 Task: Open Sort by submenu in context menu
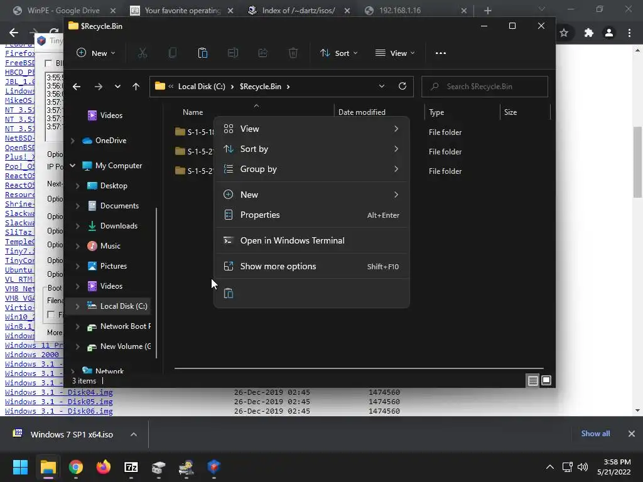point(311,149)
